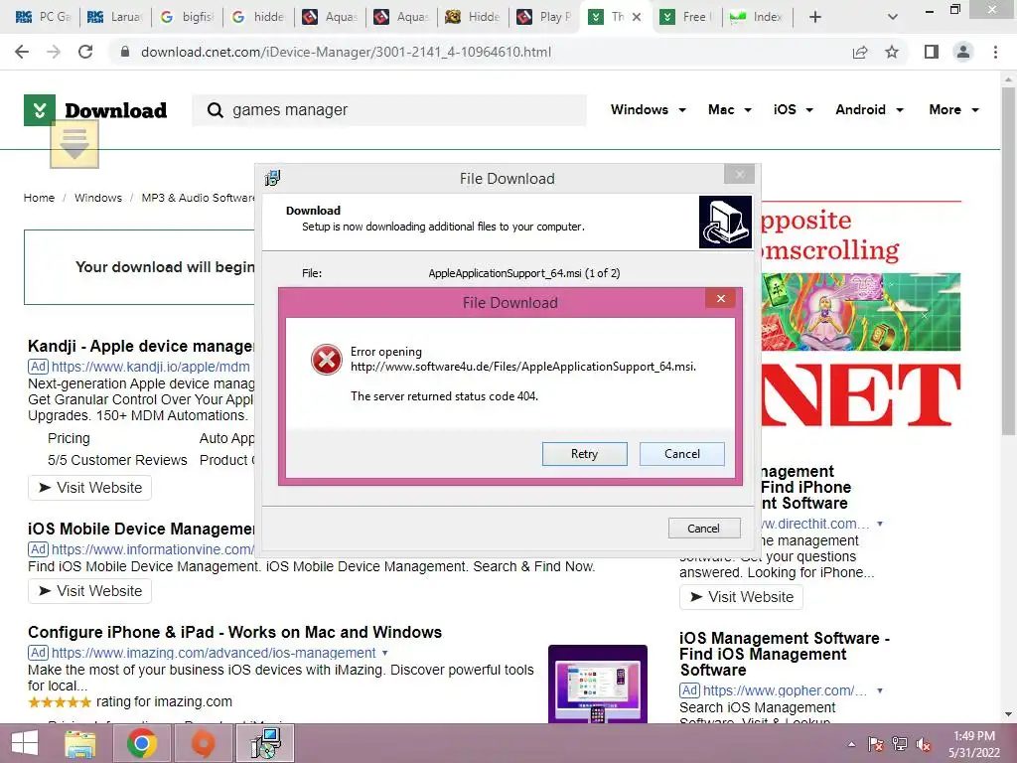Image resolution: width=1017 pixels, height=763 pixels.
Task: Close the active CNET tab
Action: point(637,17)
